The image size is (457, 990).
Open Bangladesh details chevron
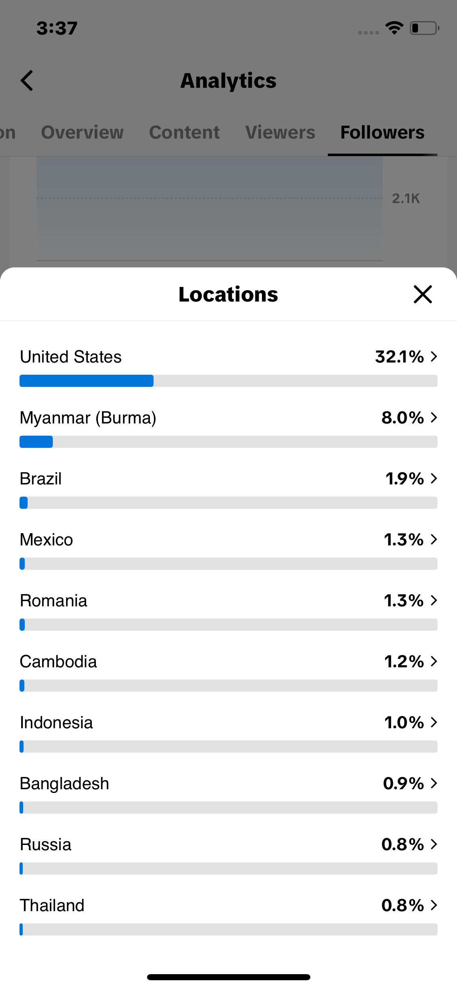[x=434, y=783]
